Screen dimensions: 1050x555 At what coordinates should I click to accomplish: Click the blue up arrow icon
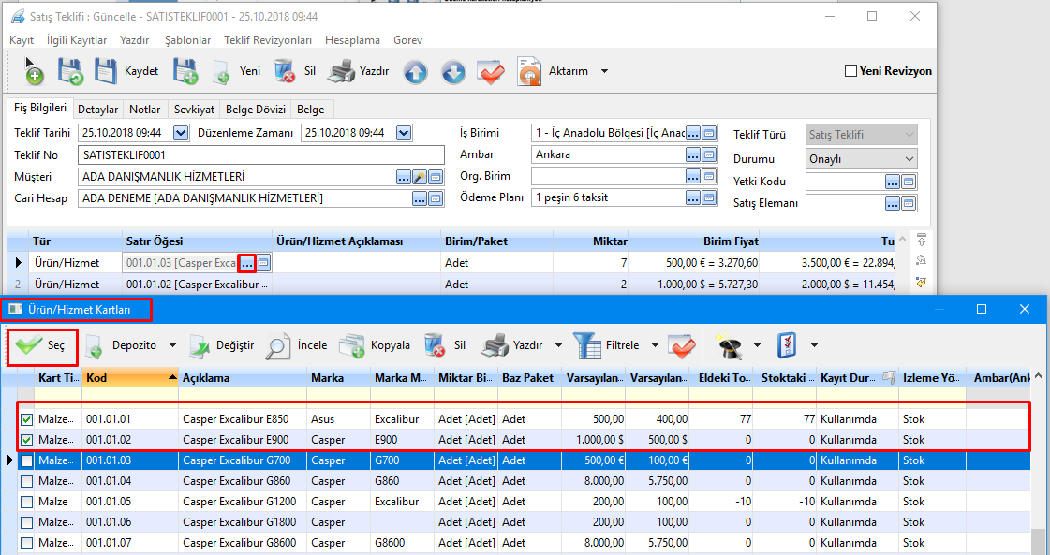415,72
